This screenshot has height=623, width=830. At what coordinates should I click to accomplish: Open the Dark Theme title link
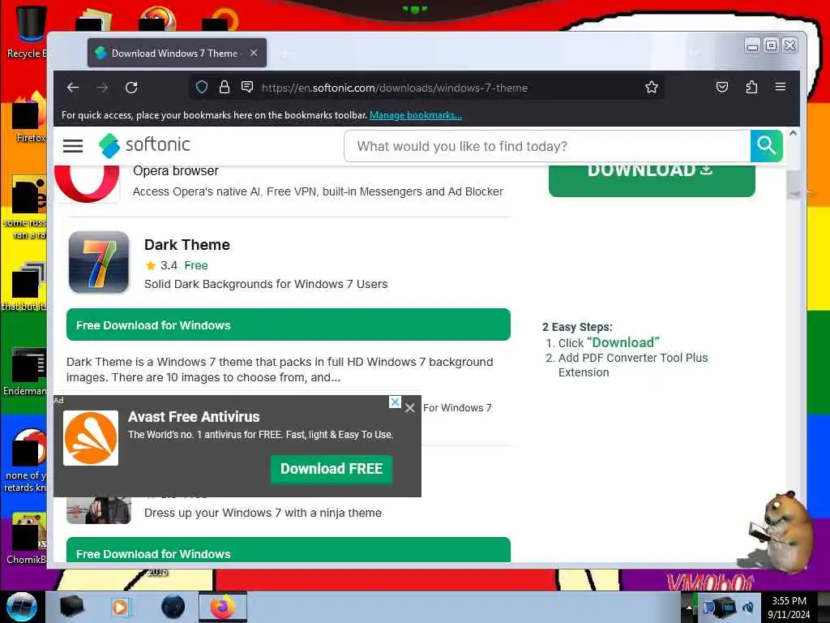coord(187,245)
